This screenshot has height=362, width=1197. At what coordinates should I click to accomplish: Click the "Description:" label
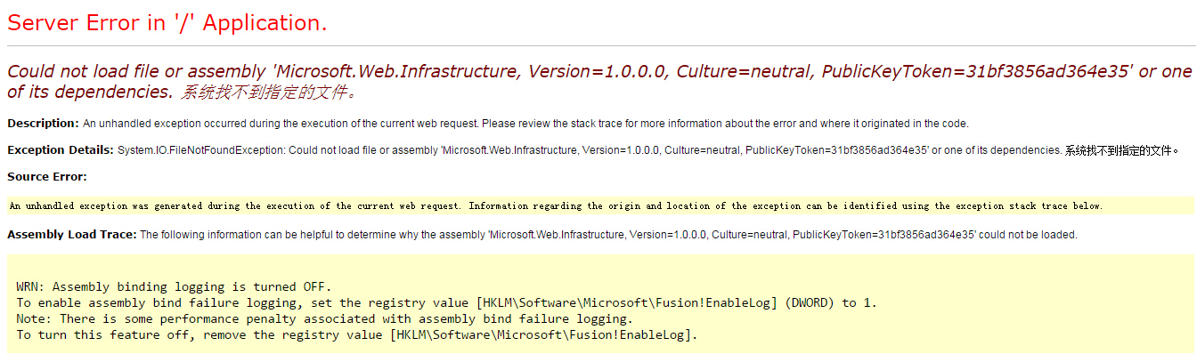[x=43, y=124]
